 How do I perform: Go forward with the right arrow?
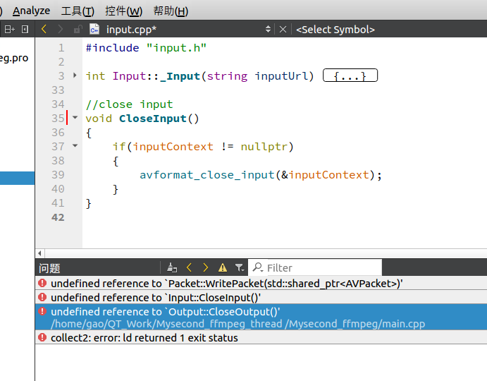coord(60,30)
